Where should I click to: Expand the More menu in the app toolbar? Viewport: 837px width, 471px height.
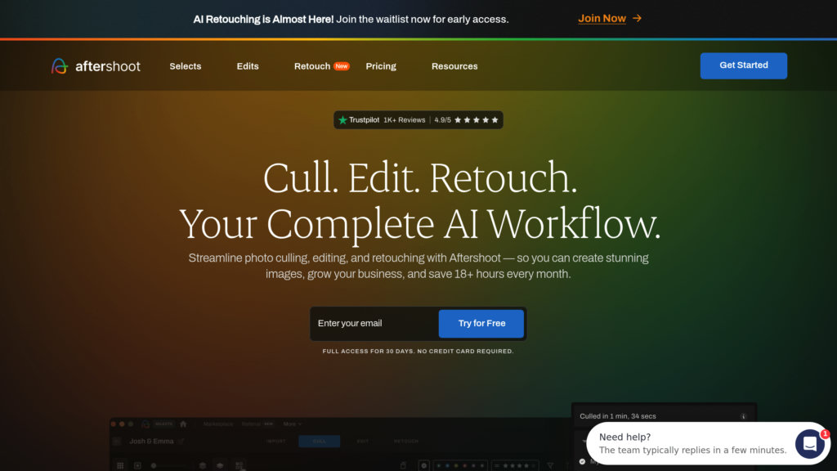pos(290,424)
